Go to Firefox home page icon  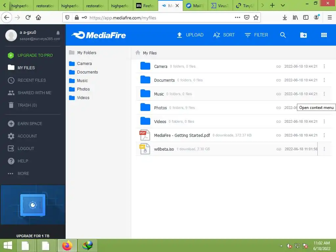[x=38, y=17]
